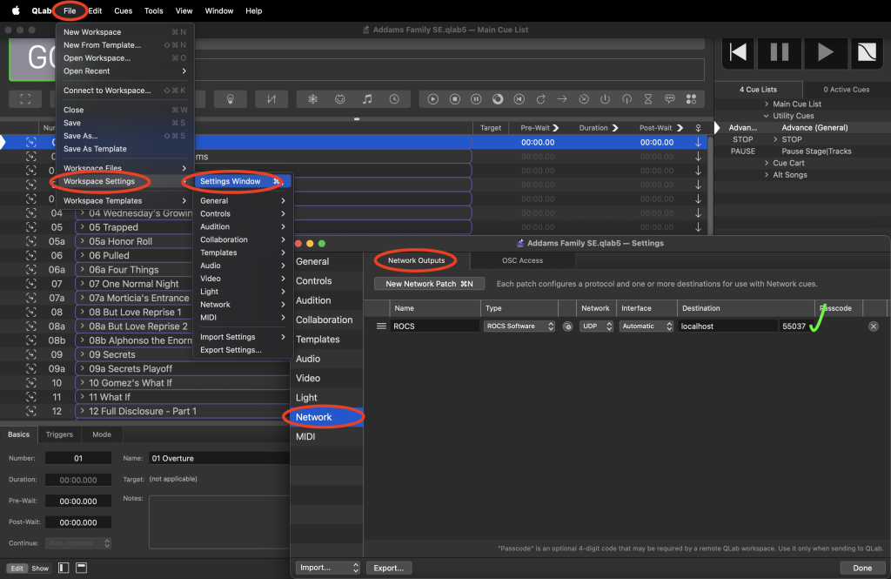Add a Script cue (four dots icon)
891x579 pixels.
click(x=692, y=99)
